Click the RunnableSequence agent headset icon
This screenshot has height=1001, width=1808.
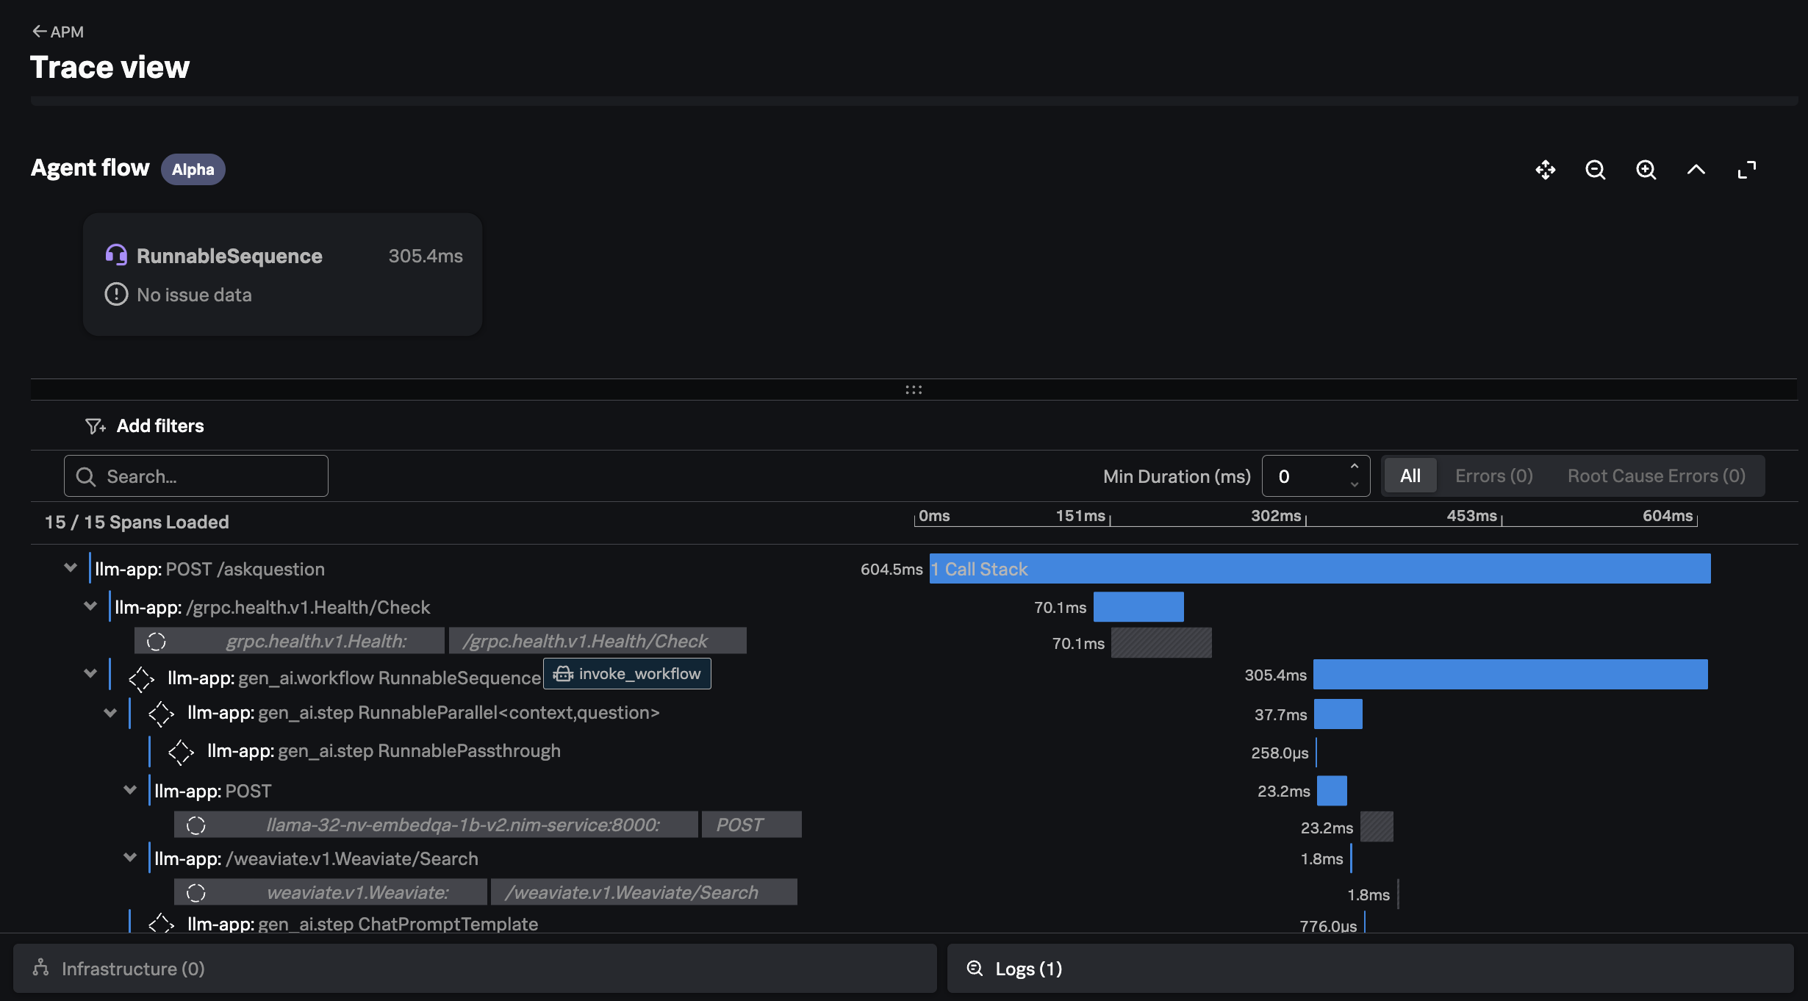(116, 255)
